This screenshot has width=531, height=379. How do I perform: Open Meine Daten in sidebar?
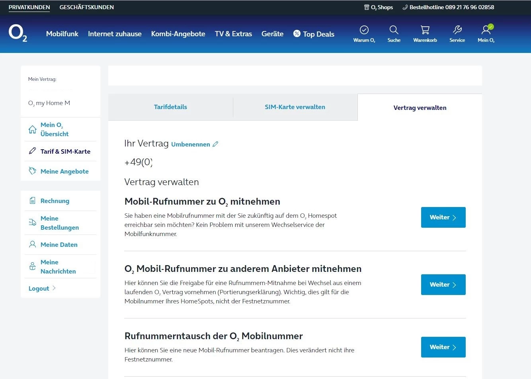click(59, 245)
